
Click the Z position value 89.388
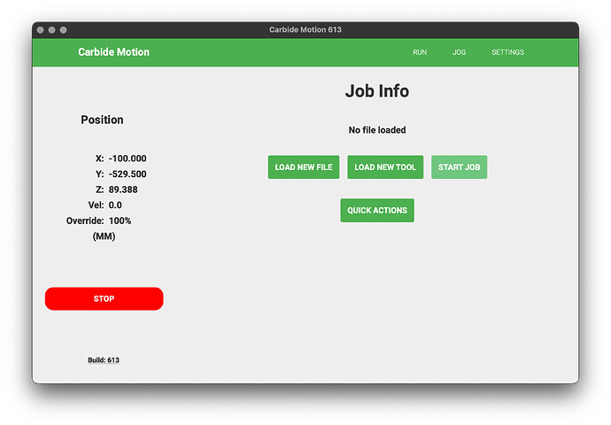pos(123,189)
